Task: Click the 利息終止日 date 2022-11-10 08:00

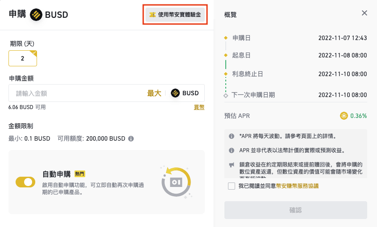Action: coord(343,74)
